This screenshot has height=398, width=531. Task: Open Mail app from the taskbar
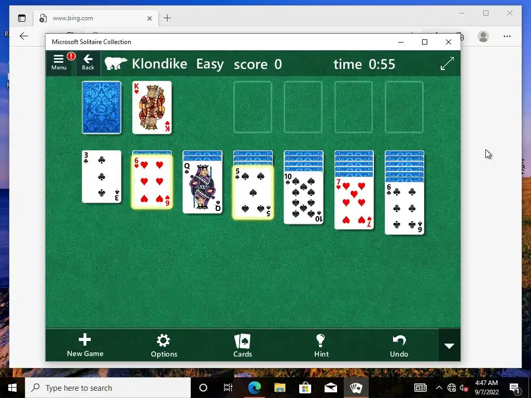tap(330, 388)
